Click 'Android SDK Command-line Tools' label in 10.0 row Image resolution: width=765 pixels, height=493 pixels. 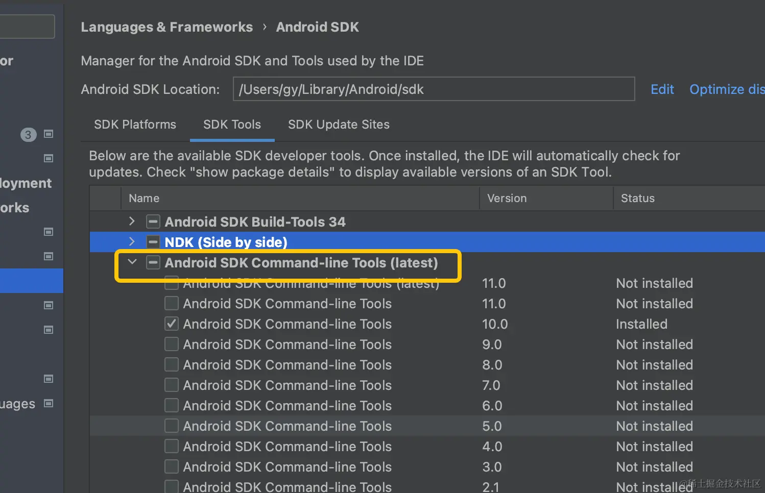287,324
